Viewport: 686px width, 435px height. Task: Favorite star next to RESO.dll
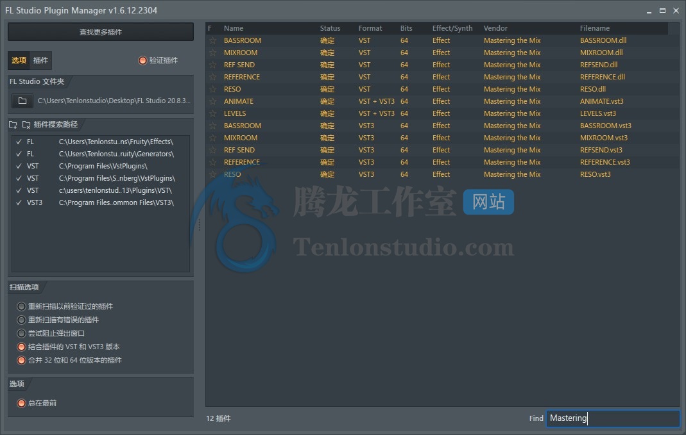212,90
